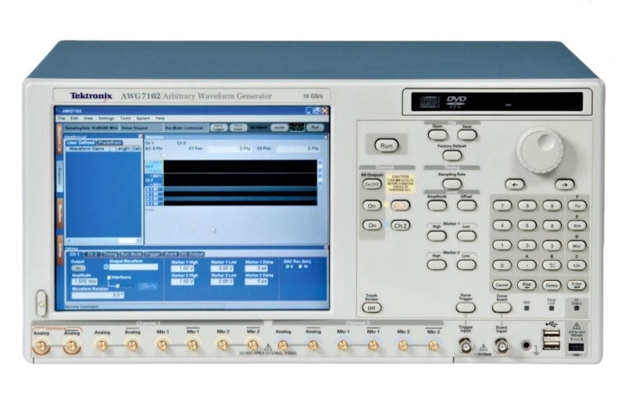
Task: Select the 10-bit DAC resolution radio button
Action: [302, 268]
